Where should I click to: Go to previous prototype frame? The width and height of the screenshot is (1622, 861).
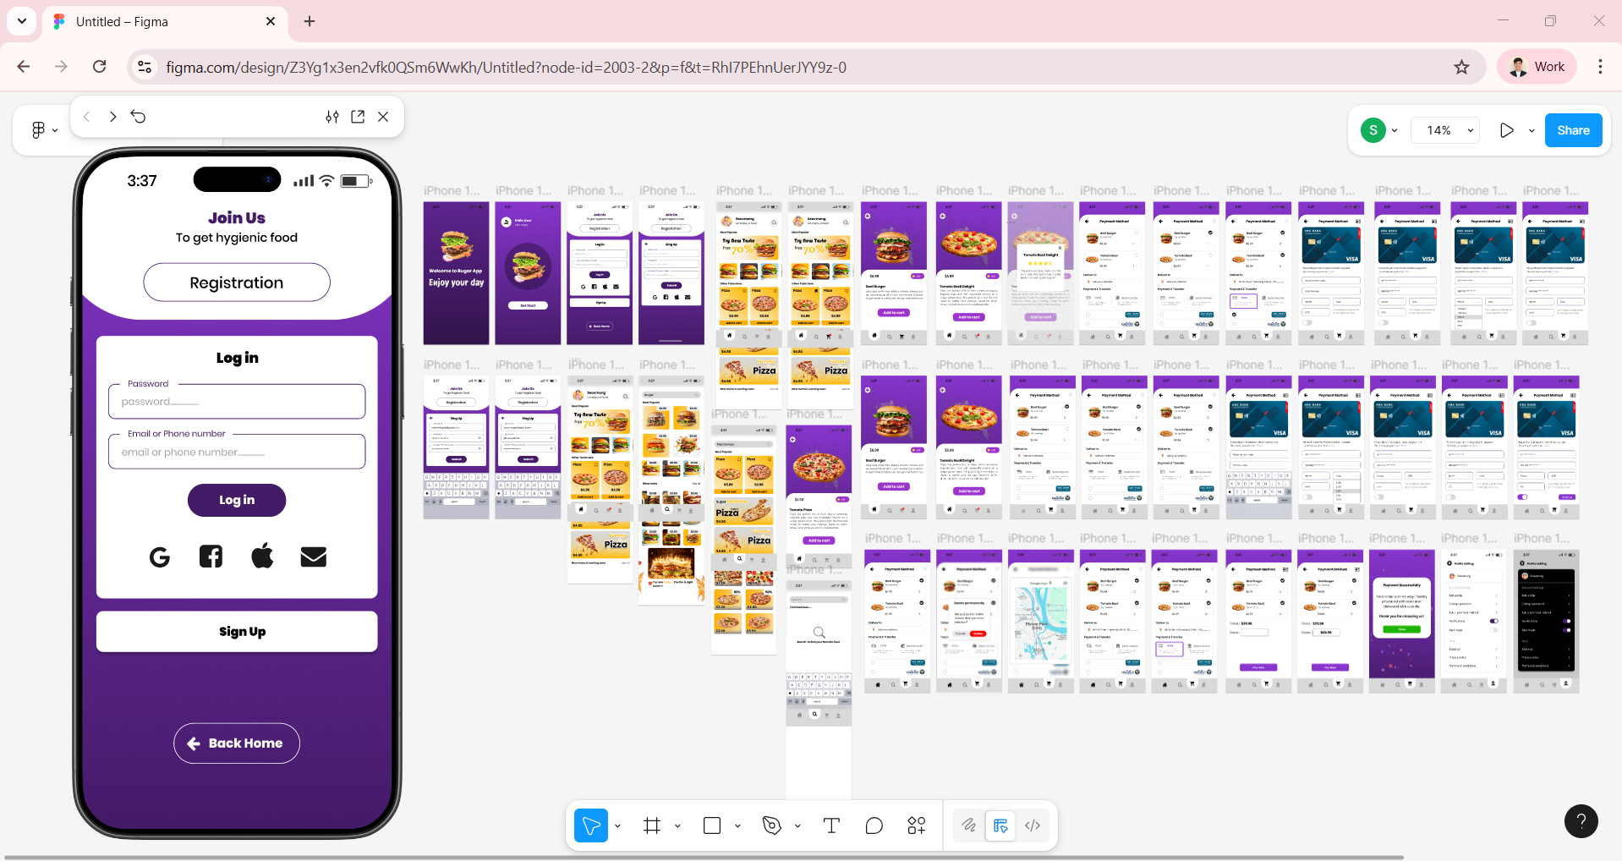(86, 117)
